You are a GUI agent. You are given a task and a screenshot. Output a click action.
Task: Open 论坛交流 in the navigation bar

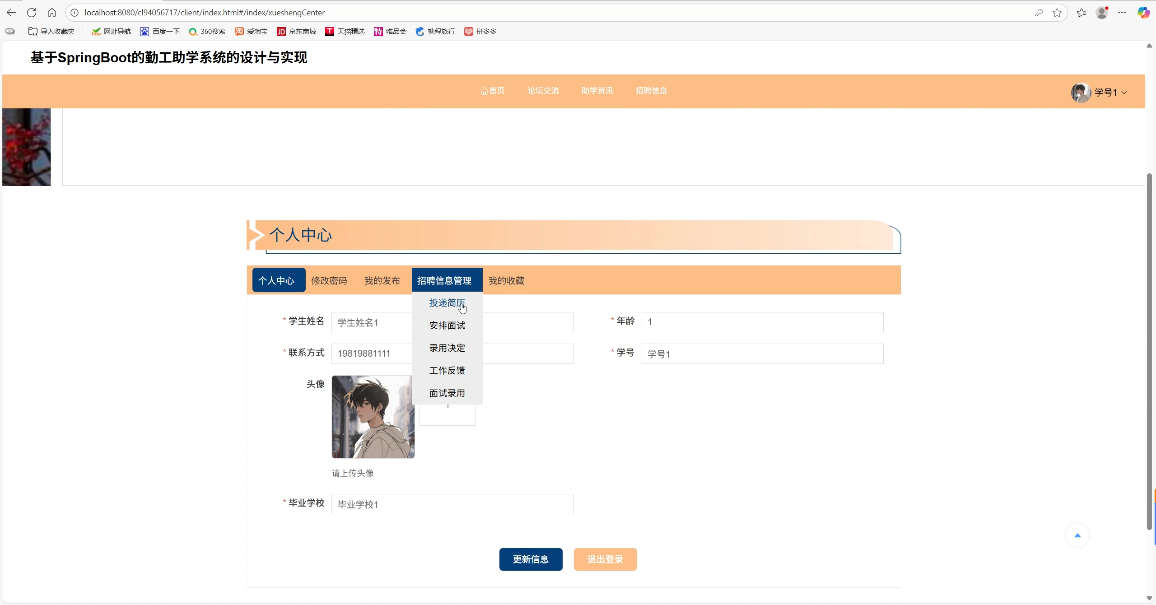click(543, 91)
